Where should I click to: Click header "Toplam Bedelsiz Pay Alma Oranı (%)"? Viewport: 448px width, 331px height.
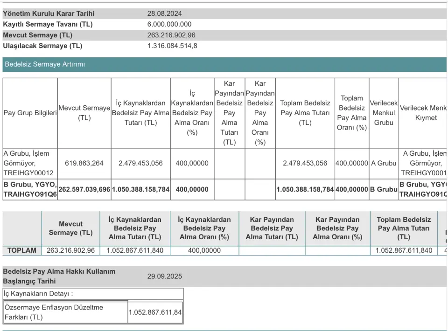click(x=352, y=113)
